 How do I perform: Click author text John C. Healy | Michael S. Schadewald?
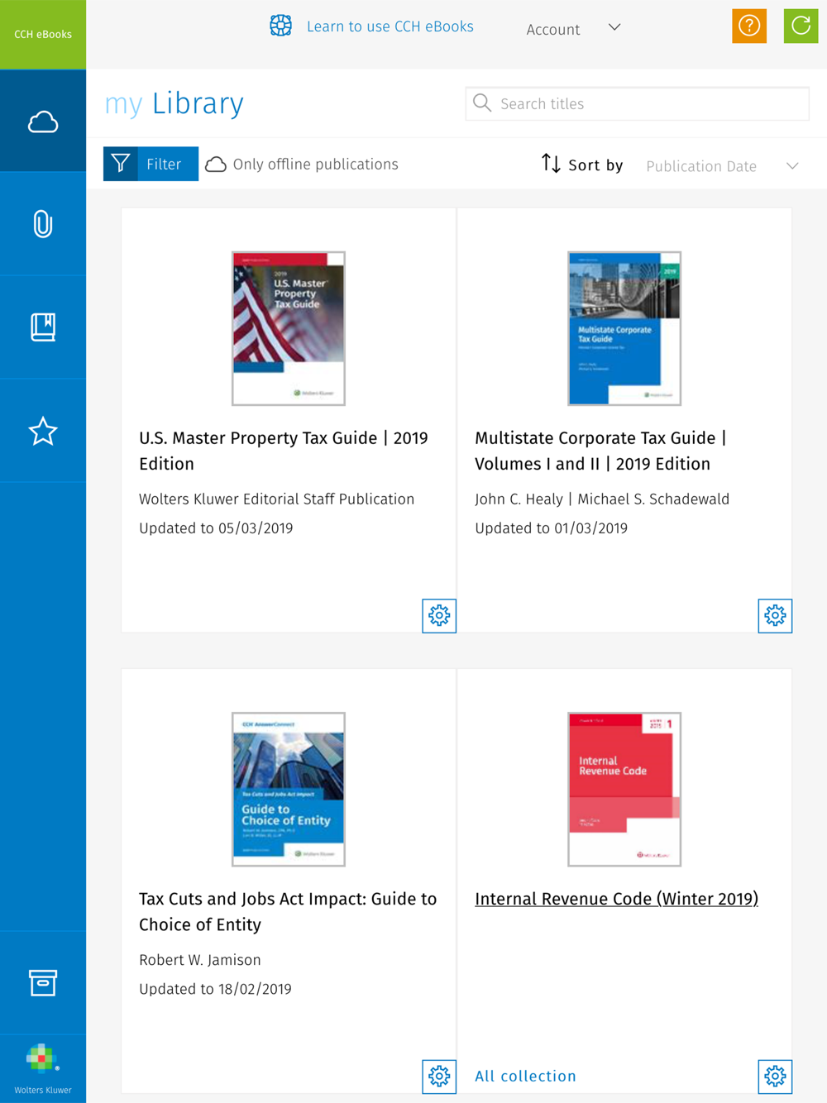pyautogui.click(x=602, y=499)
